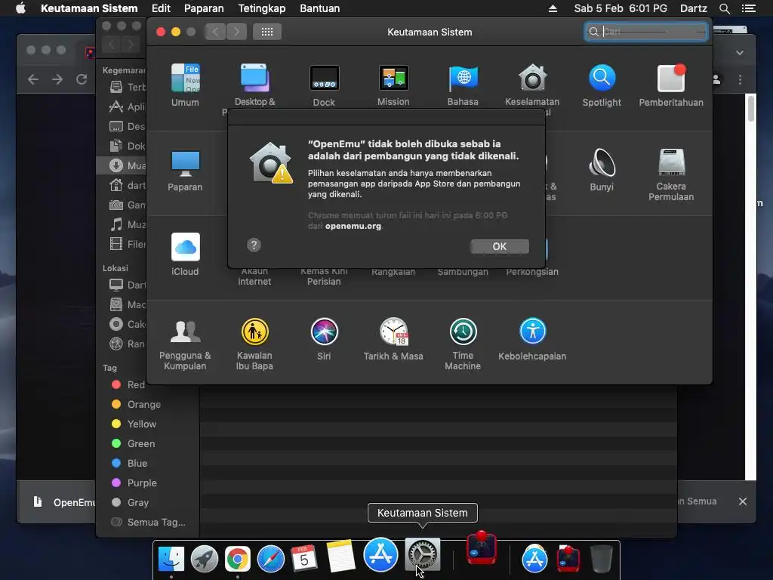The height and width of the screenshot is (580, 773).
Task: Go forward in Chrome window
Action: [57, 79]
